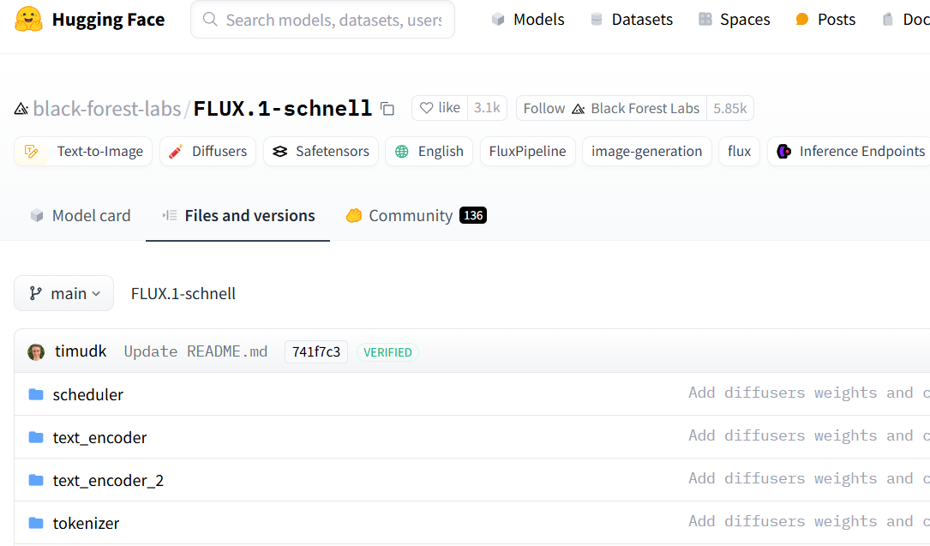Click the Text-to-Image tag
This screenshot has width=930, height=546.
click(83, 152)
